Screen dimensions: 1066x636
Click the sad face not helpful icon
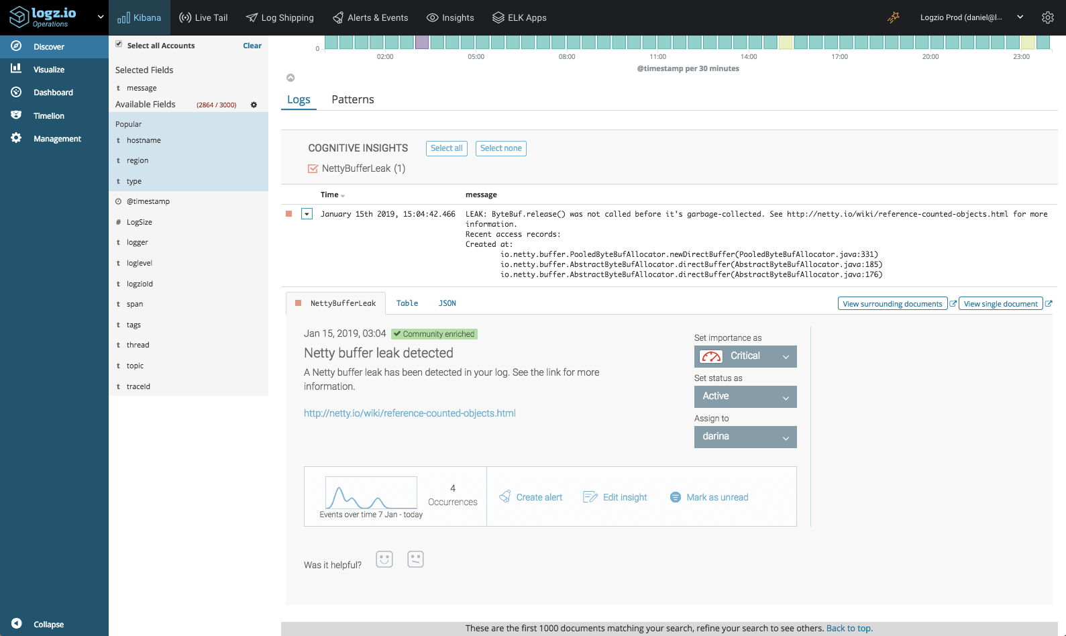pyautogui.click(x=416, y=560)
